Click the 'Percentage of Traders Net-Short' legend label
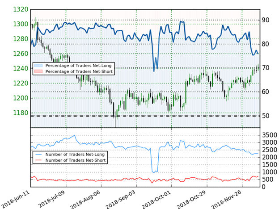 (x=79, y=71)
